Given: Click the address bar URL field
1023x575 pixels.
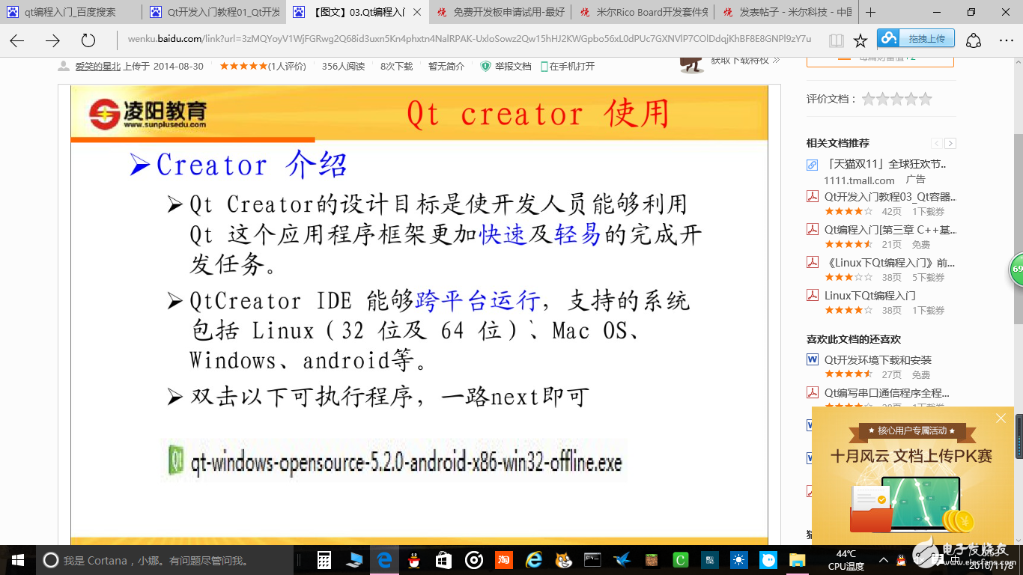Looking at the screenshot, I should tap(469, 40).
